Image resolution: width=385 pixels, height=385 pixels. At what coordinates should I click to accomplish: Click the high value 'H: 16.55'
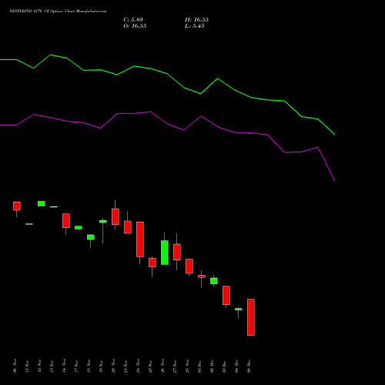(196, 20)
